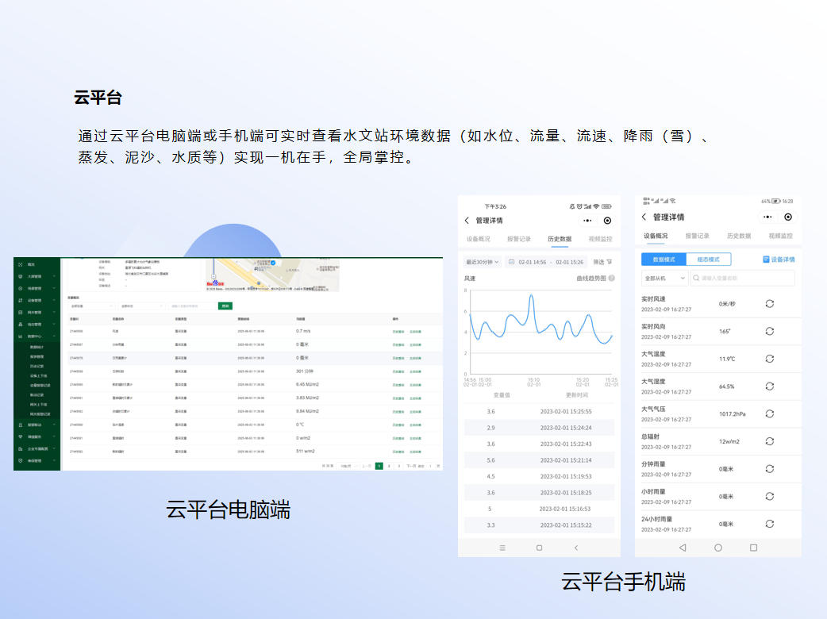Switch to 历史数据 tab on left phone
The image size is (827, 619).
tap(560, 239)
